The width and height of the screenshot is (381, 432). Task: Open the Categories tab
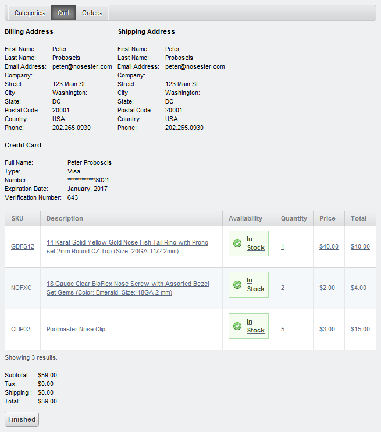(30, 13)
